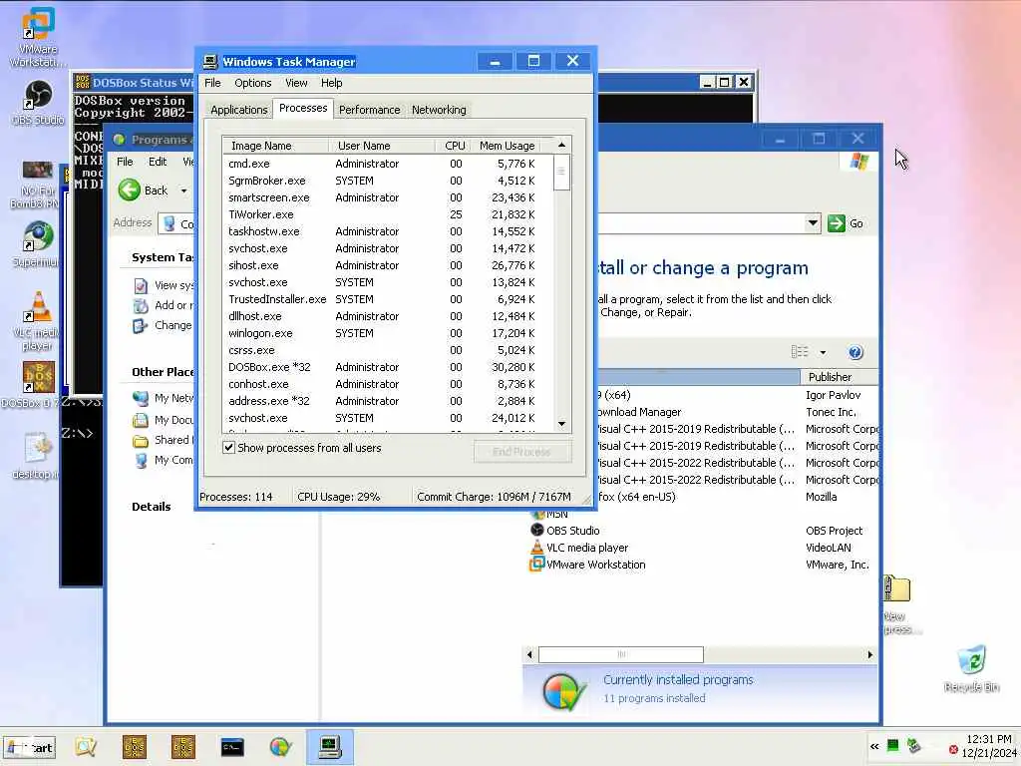Click Shared Documents folder icon
Viewport: 1021px width, 766px height.
pyautogui.click(x=141, y=440)
